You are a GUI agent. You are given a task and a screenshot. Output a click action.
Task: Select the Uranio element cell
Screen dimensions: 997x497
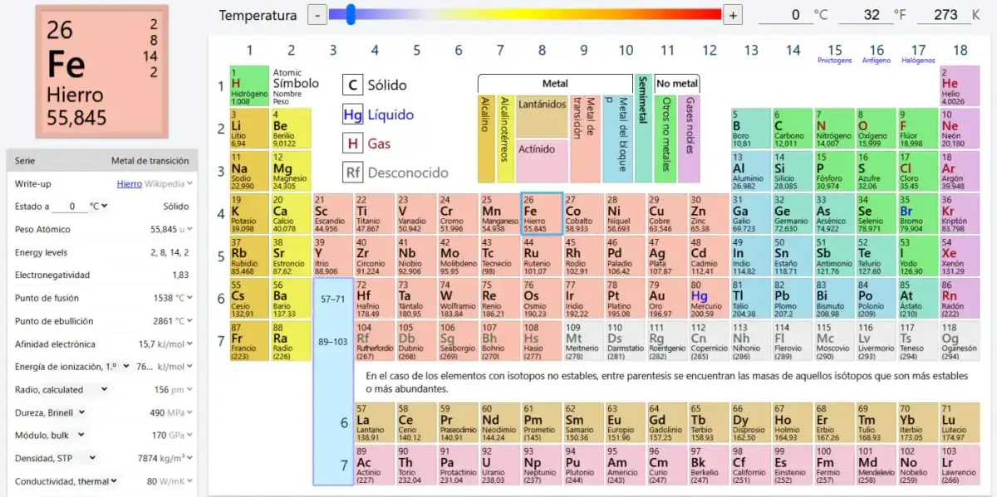[500, 465]
